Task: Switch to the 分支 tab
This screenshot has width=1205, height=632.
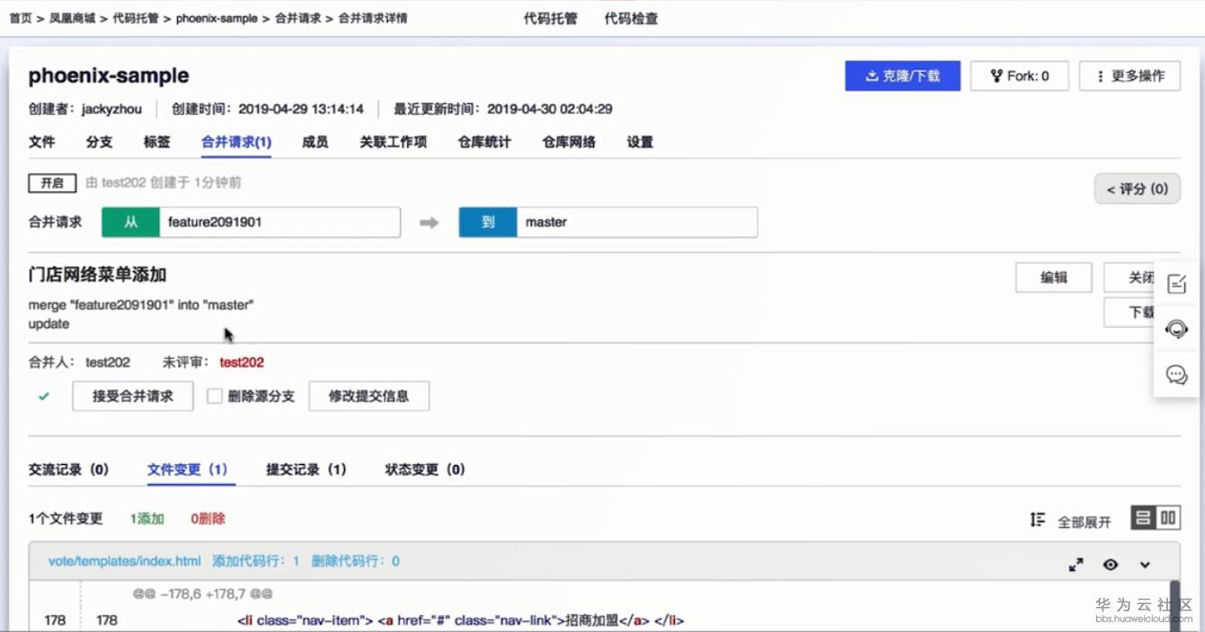Action: [100, 142]
